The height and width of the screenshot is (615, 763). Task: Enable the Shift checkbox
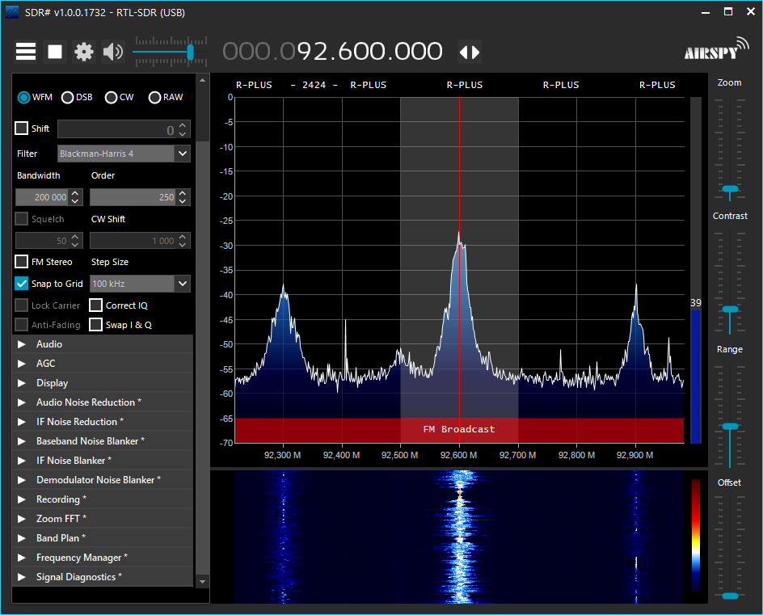(x=21, y=128)
